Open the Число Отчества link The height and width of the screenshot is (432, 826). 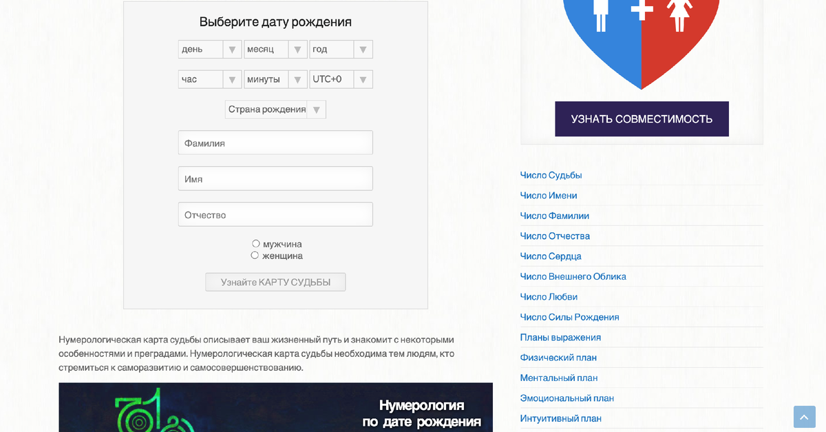point(555,236)
